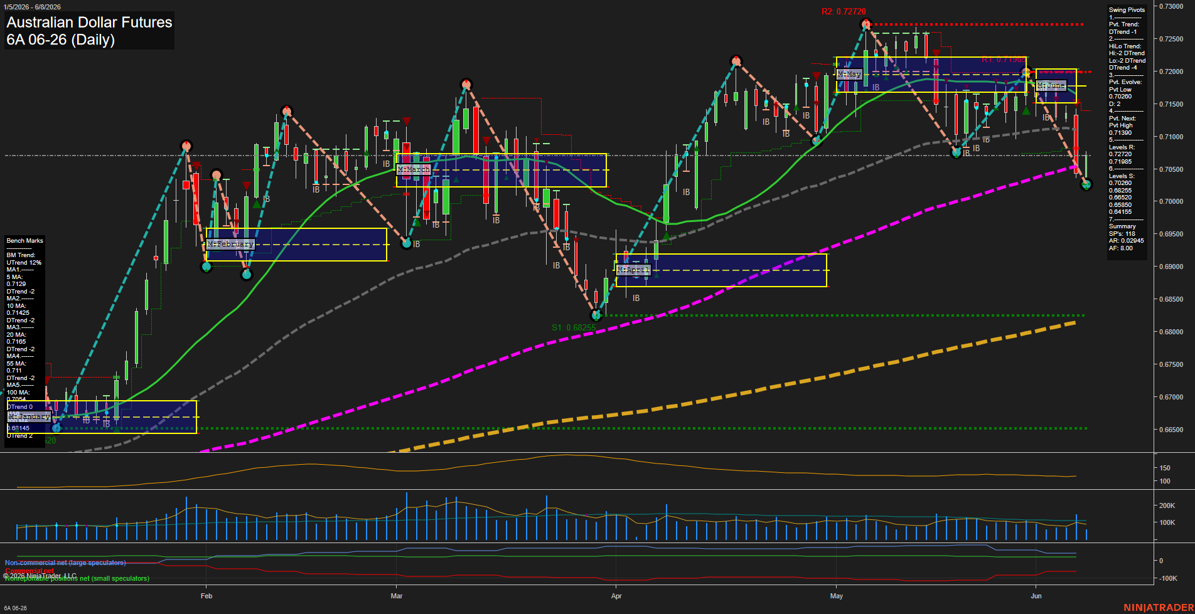Click the R2: 0.72720 resistance label
1195x614 pixels.
[844, 12]
